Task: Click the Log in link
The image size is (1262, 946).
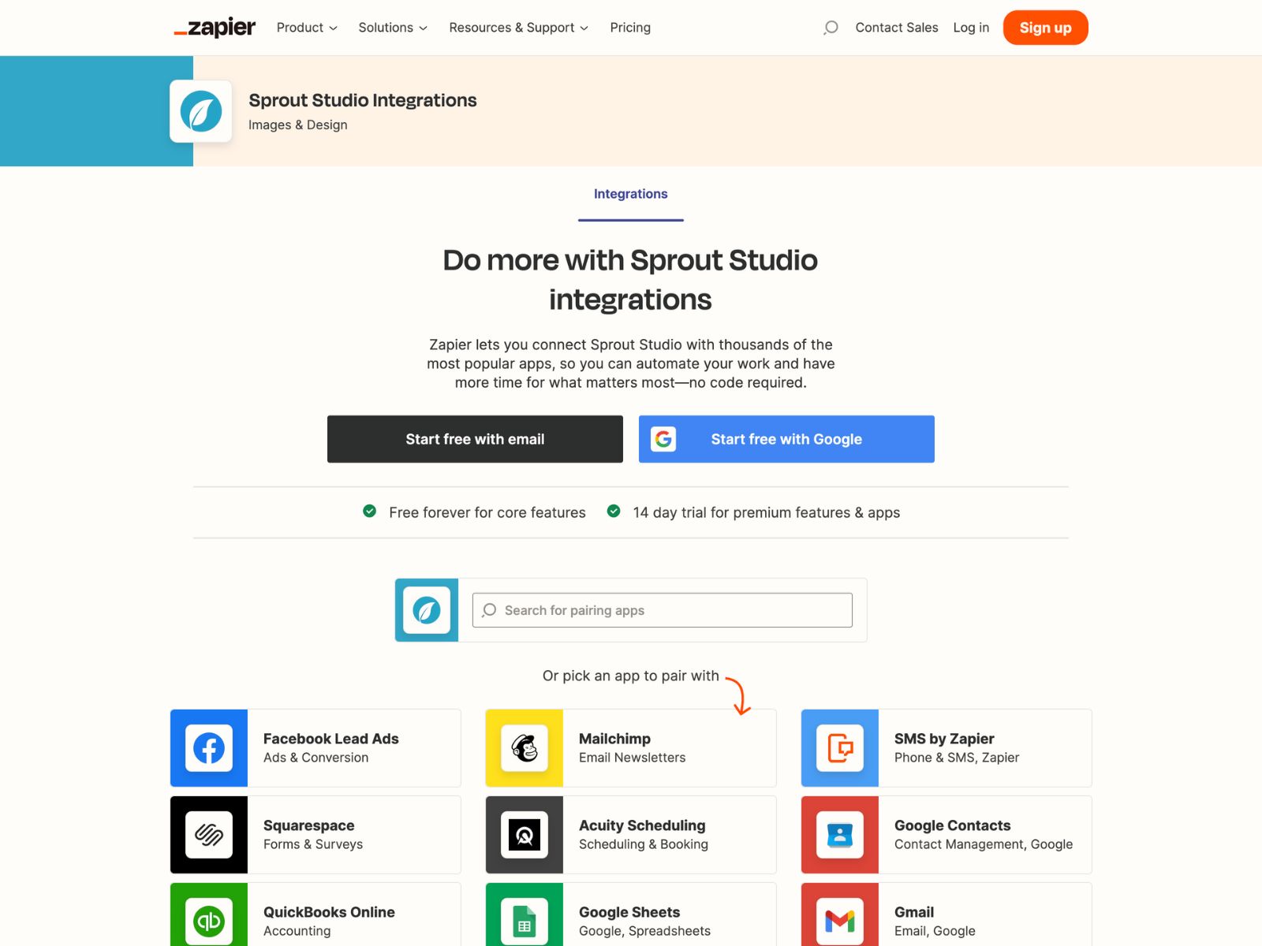Action: coord(971,28)
